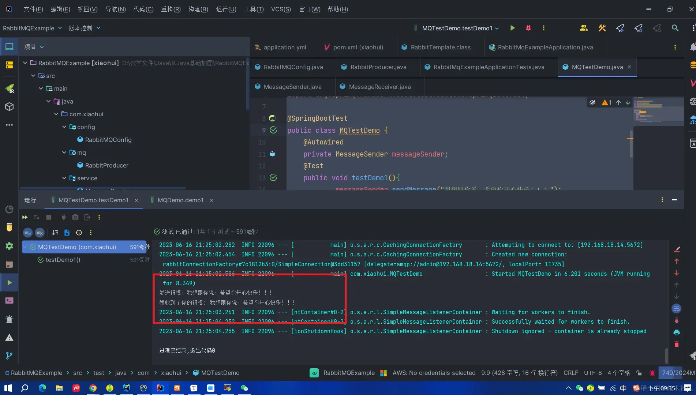The height and width of the screenshot is (395, 696).
Task: Sort test results with the sort icon
Action: [55, 233]
